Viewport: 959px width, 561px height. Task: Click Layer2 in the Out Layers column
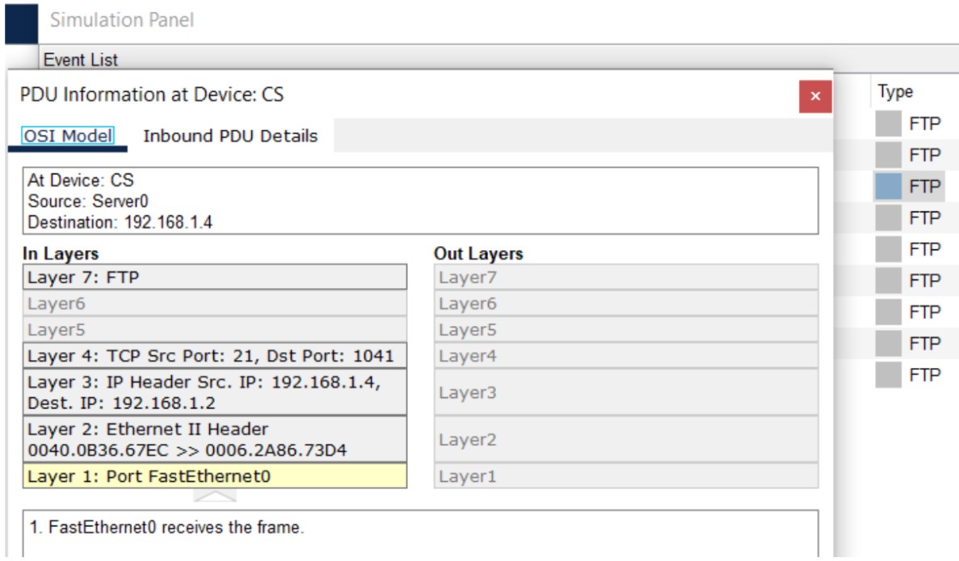click(625, 439)
